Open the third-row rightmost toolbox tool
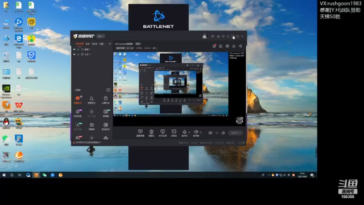 pos(106,127)
